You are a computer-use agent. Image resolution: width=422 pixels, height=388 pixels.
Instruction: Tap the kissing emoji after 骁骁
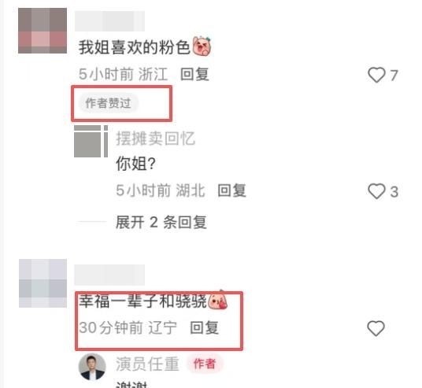tap(217, 300)
